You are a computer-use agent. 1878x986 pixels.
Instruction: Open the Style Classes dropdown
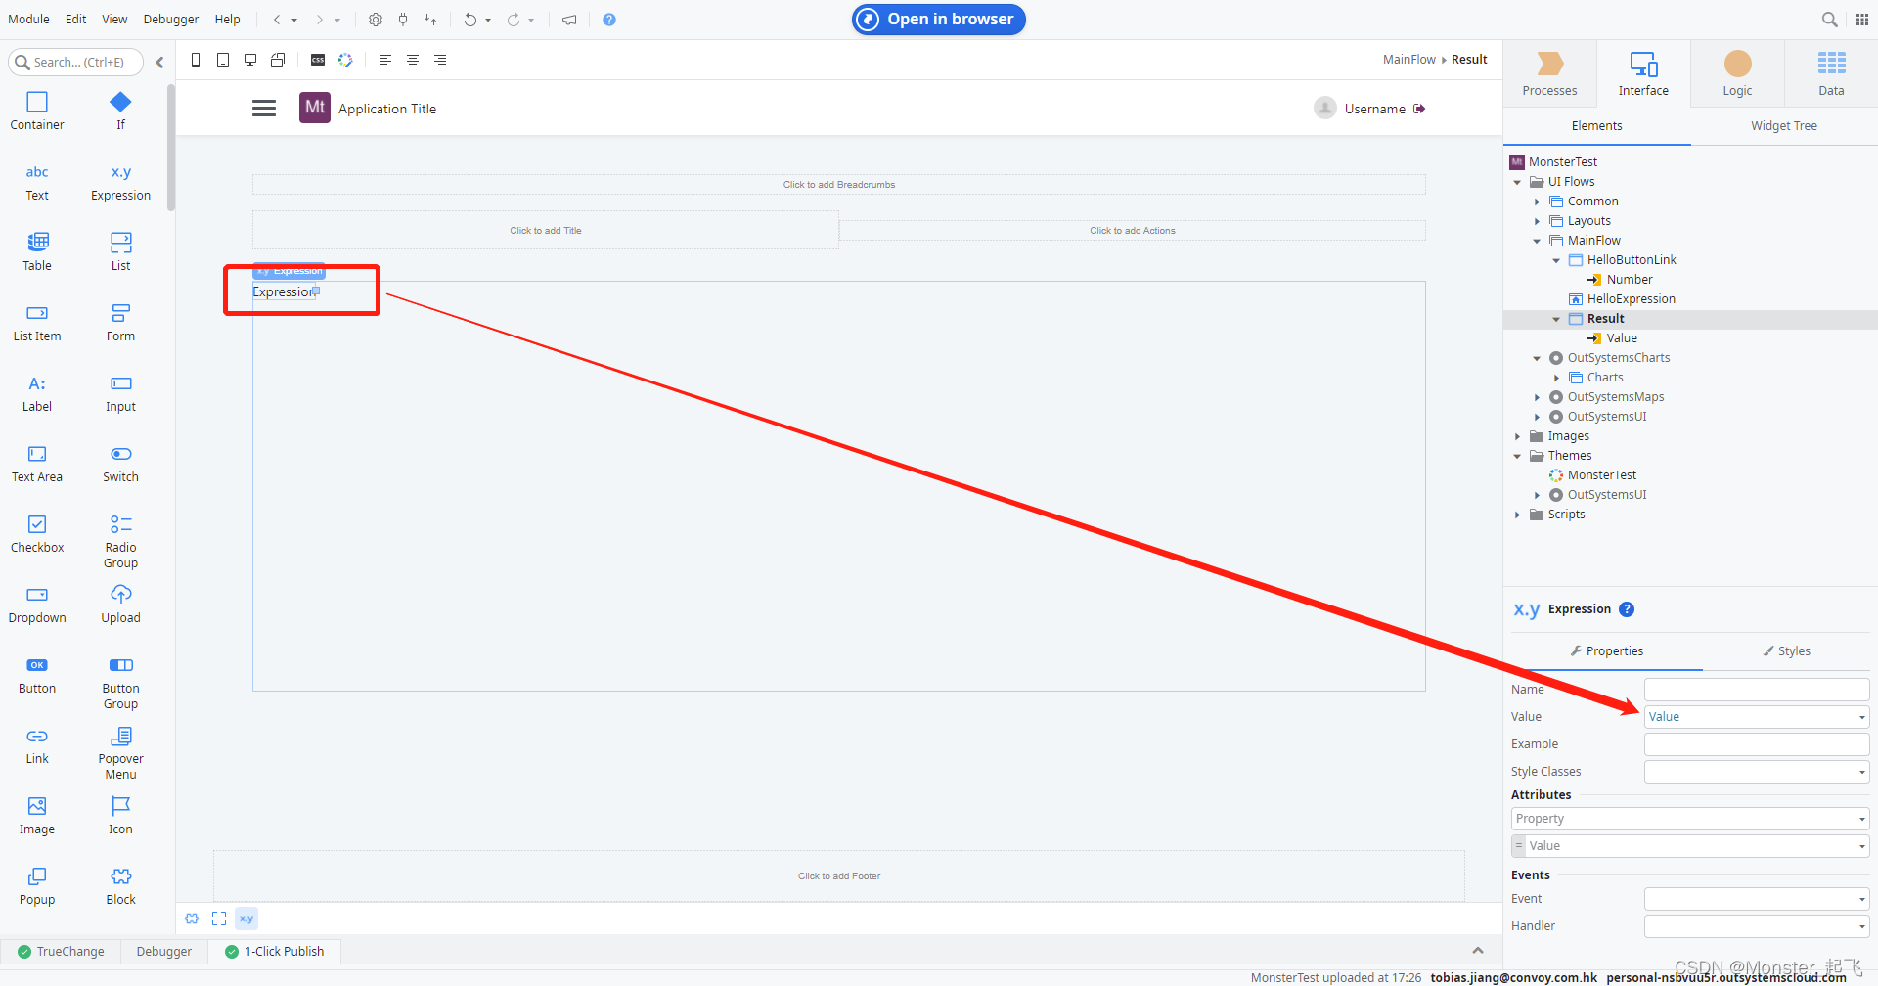coord(1861,772)
